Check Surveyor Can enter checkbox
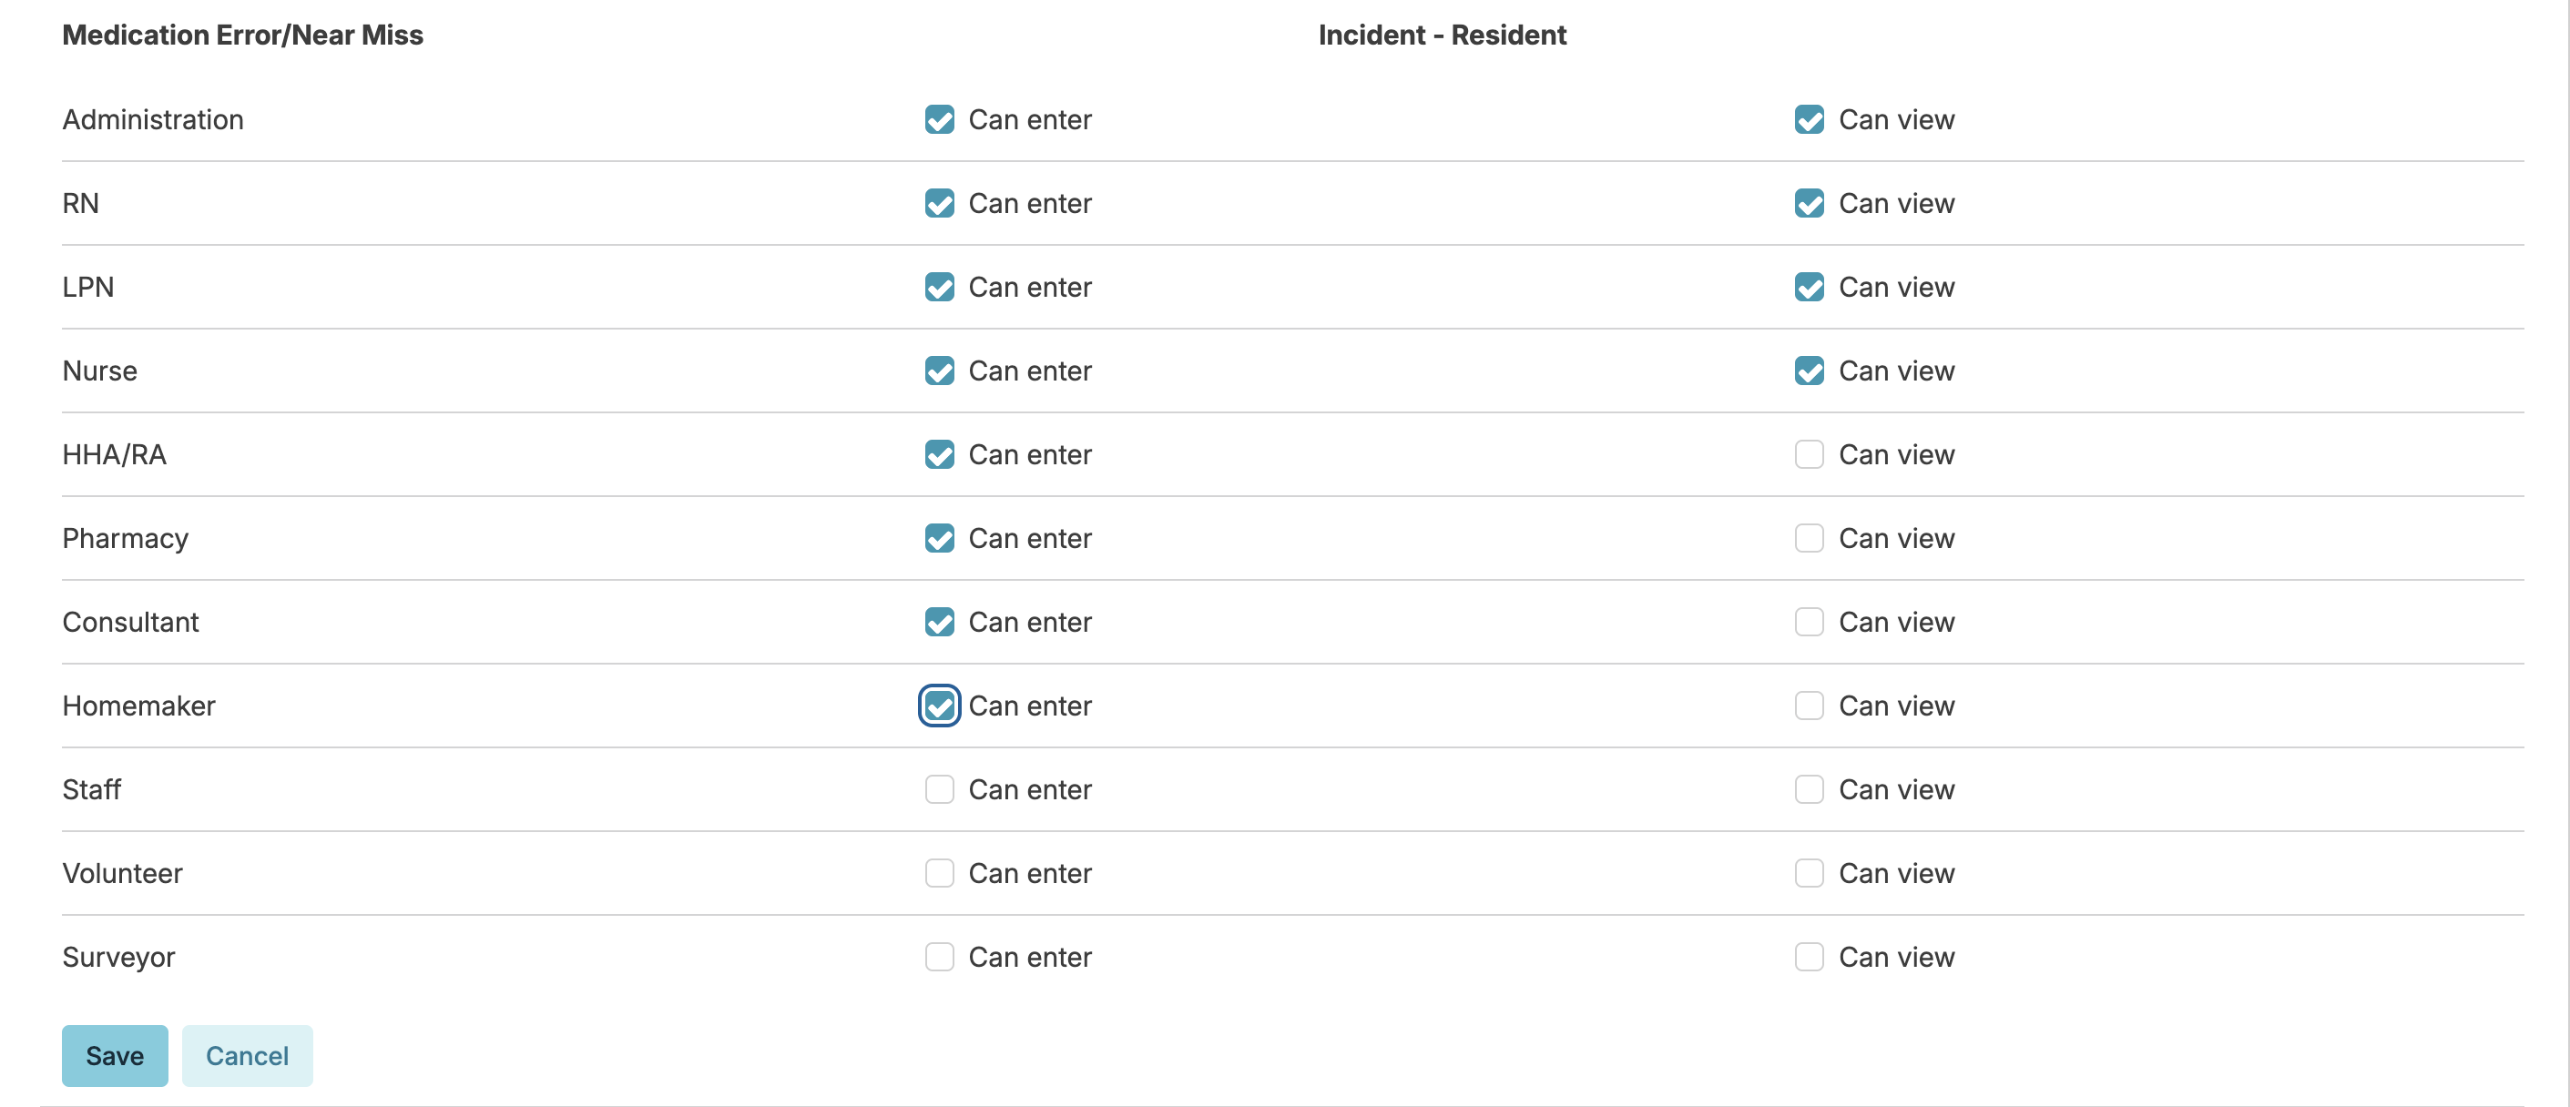 (939, 958)
